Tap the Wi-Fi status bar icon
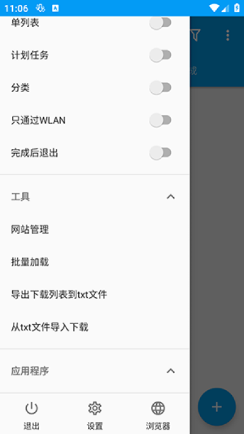The height and width of the screenshot is (434, 244). point(214,8)
